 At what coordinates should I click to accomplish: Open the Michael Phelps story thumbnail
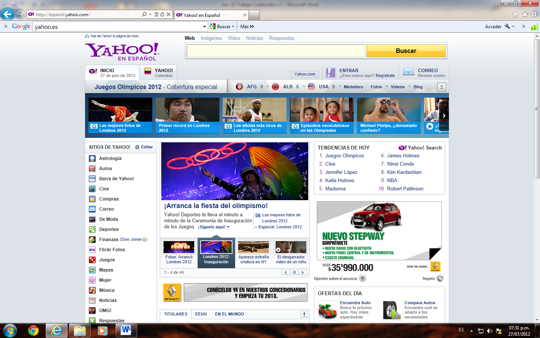point(389,116)
